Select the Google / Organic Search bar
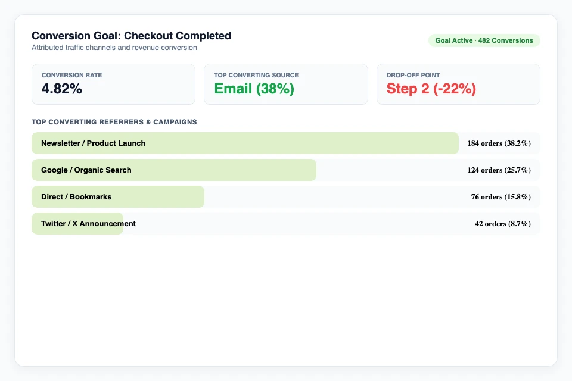This screenshot has height=381, width=572. coord(174,170)
